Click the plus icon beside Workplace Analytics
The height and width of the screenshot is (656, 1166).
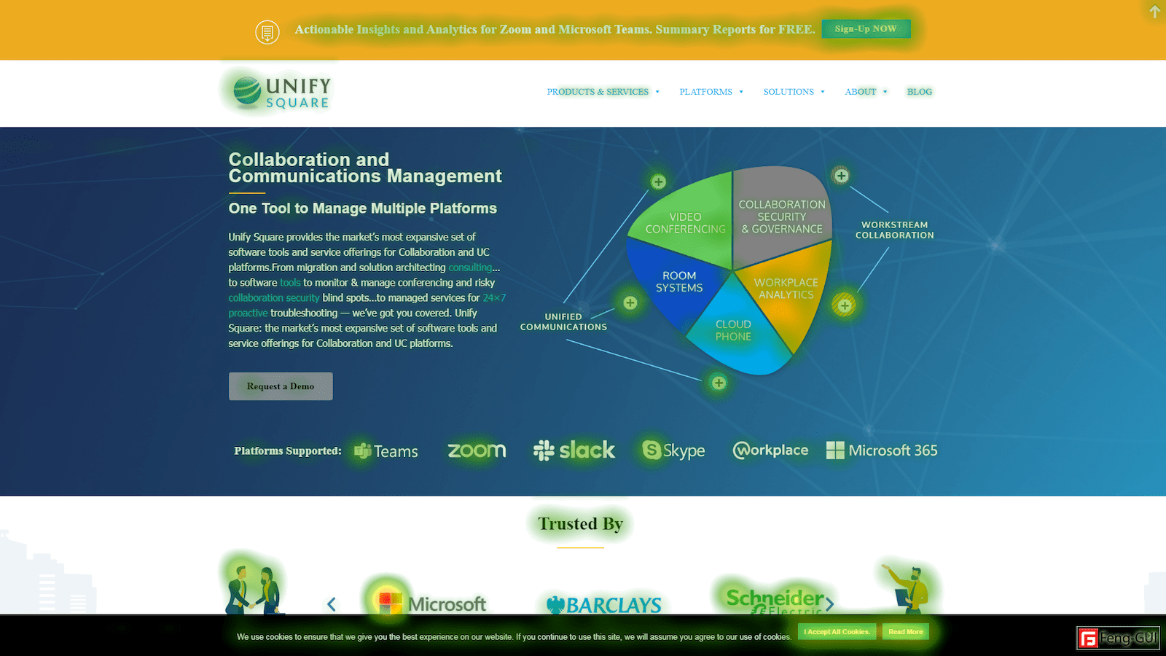point(844,305)
